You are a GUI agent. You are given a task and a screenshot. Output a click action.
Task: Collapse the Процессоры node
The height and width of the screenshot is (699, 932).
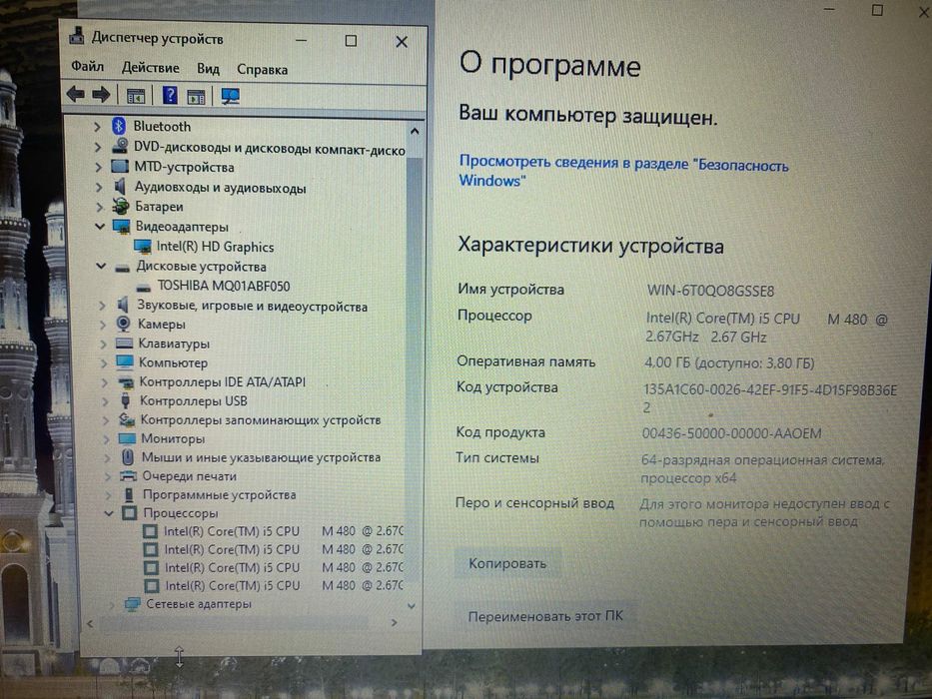(108, 513)
